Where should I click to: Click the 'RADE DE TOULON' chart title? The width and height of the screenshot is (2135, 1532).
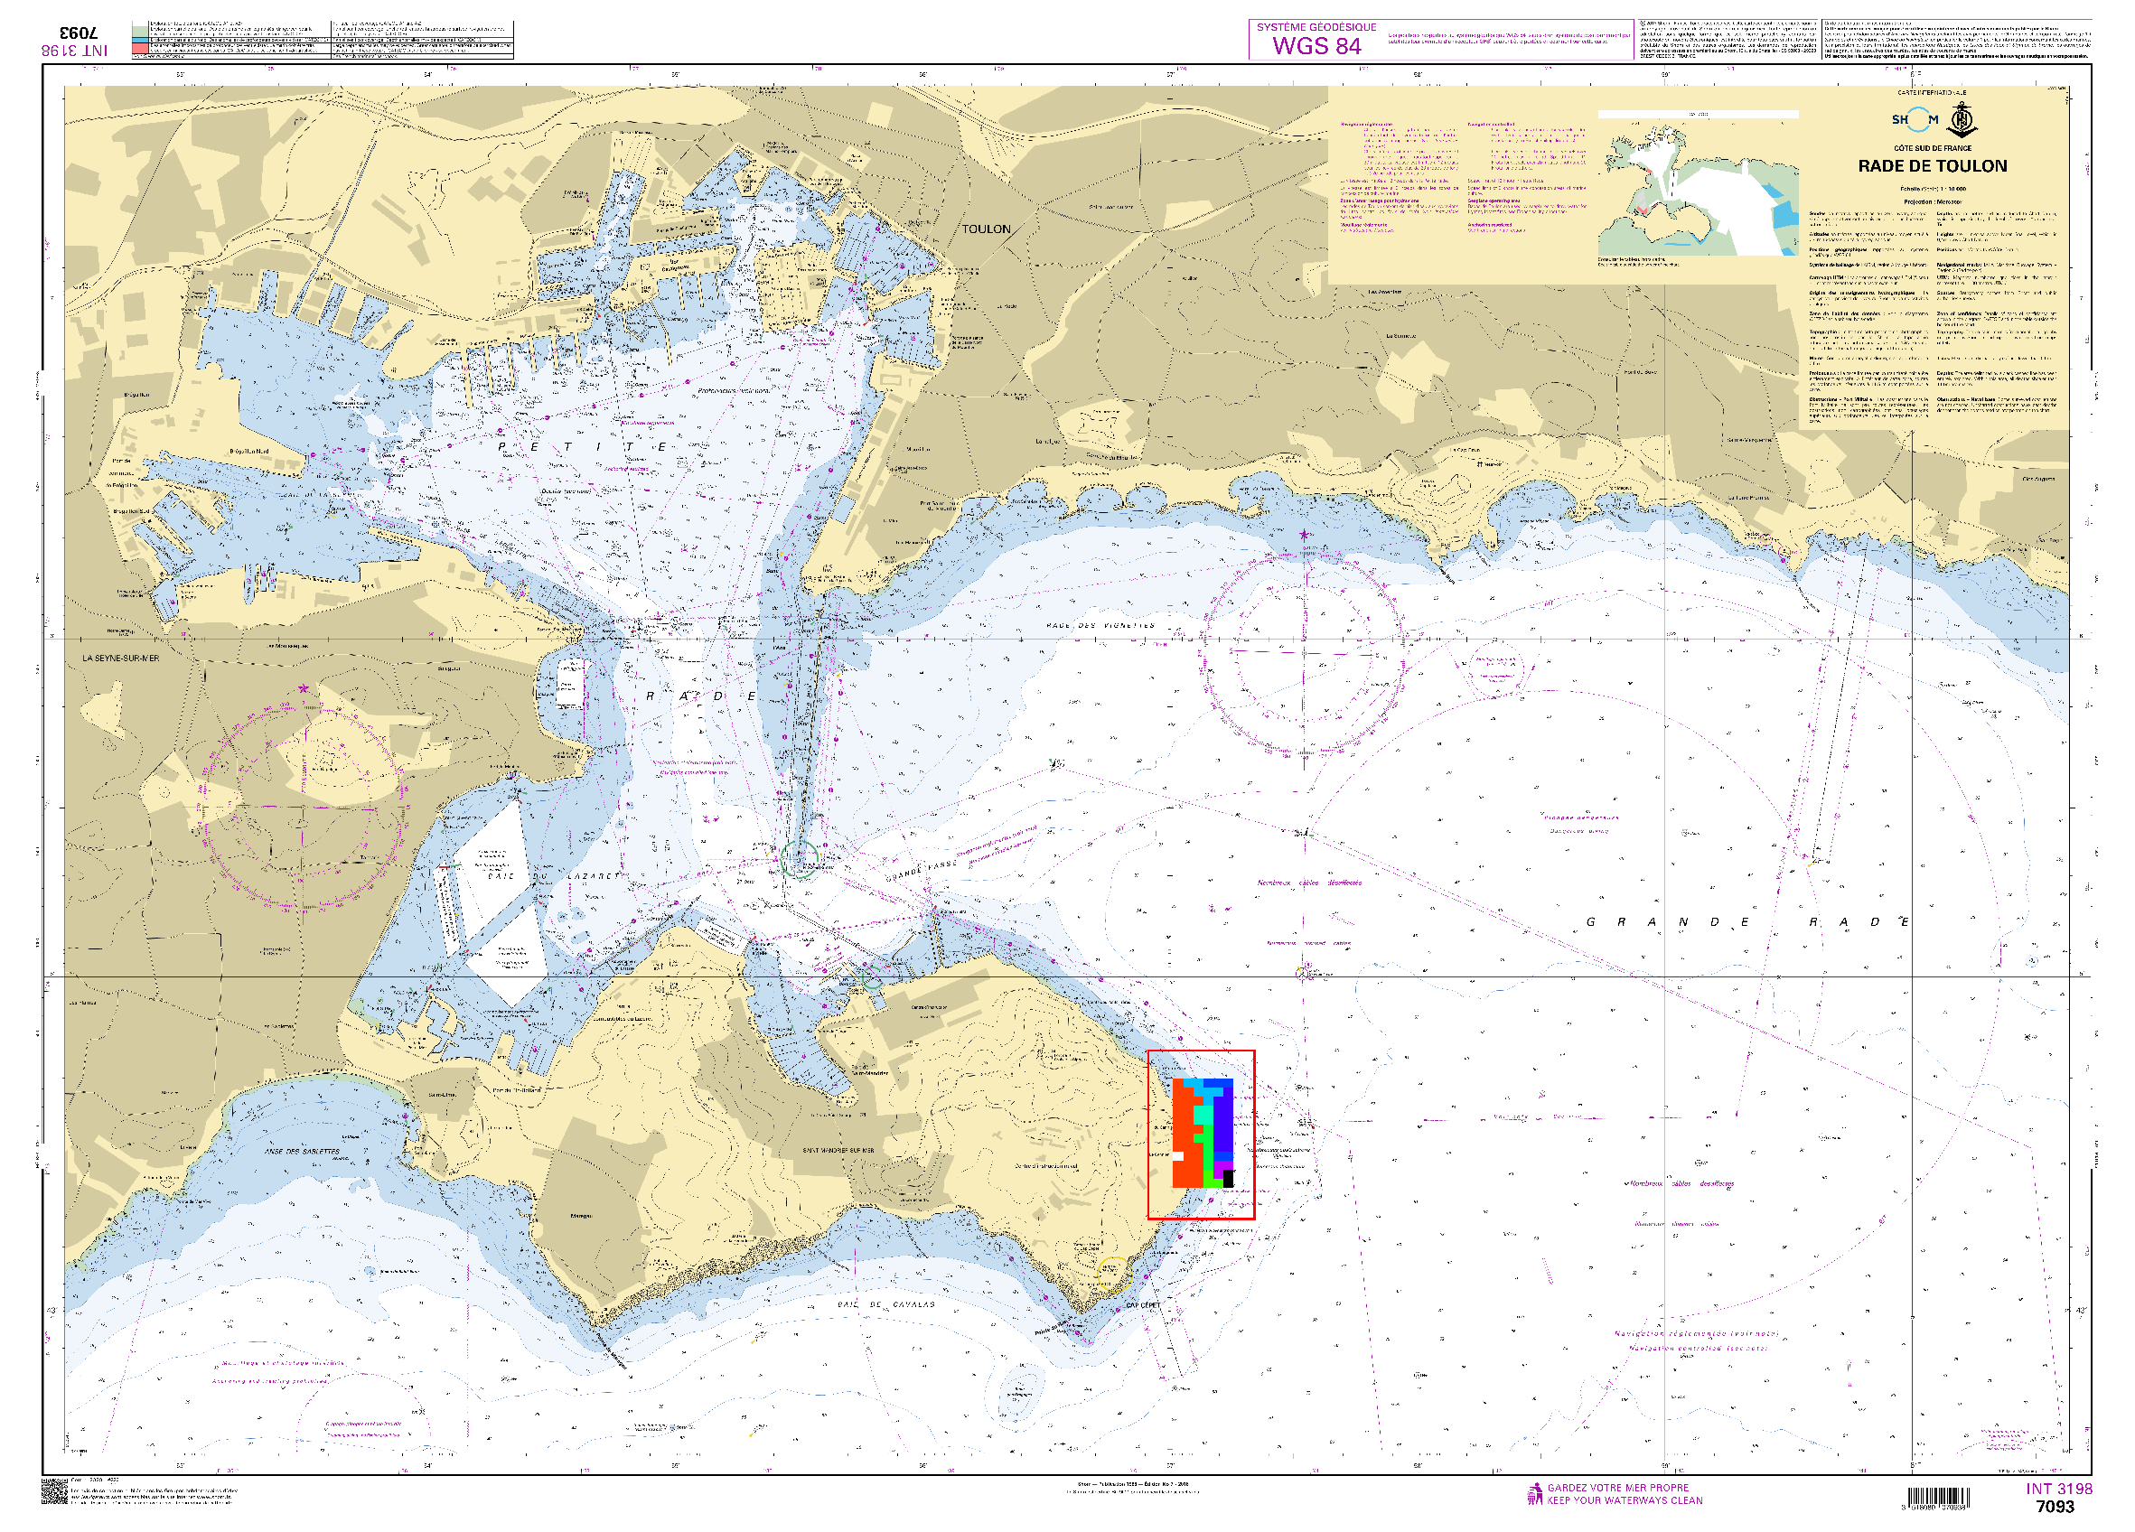click(x=1932, y=166)
